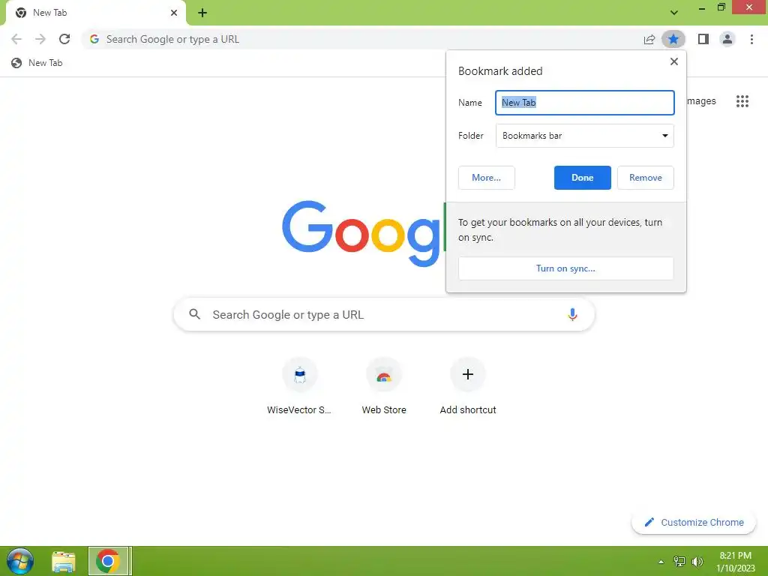Select the New Tab browser tab
768x576 pixels.
(95, 13)
